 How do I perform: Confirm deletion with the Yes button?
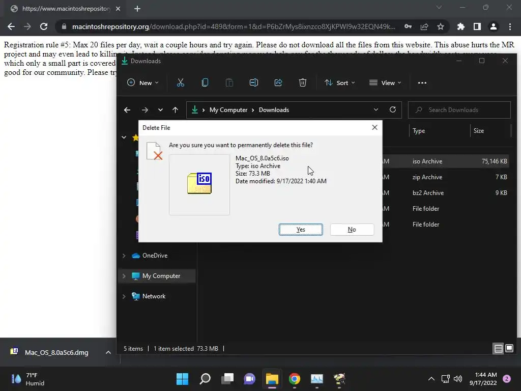(x=301, y=230)
